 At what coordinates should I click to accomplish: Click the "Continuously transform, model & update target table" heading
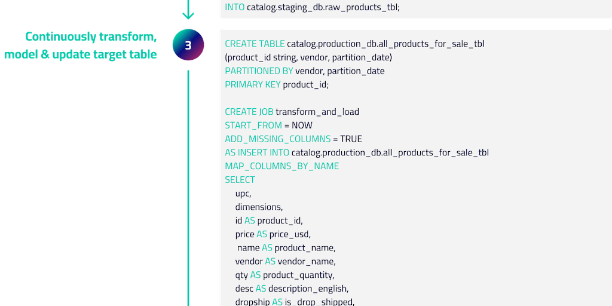coord(81,45)
